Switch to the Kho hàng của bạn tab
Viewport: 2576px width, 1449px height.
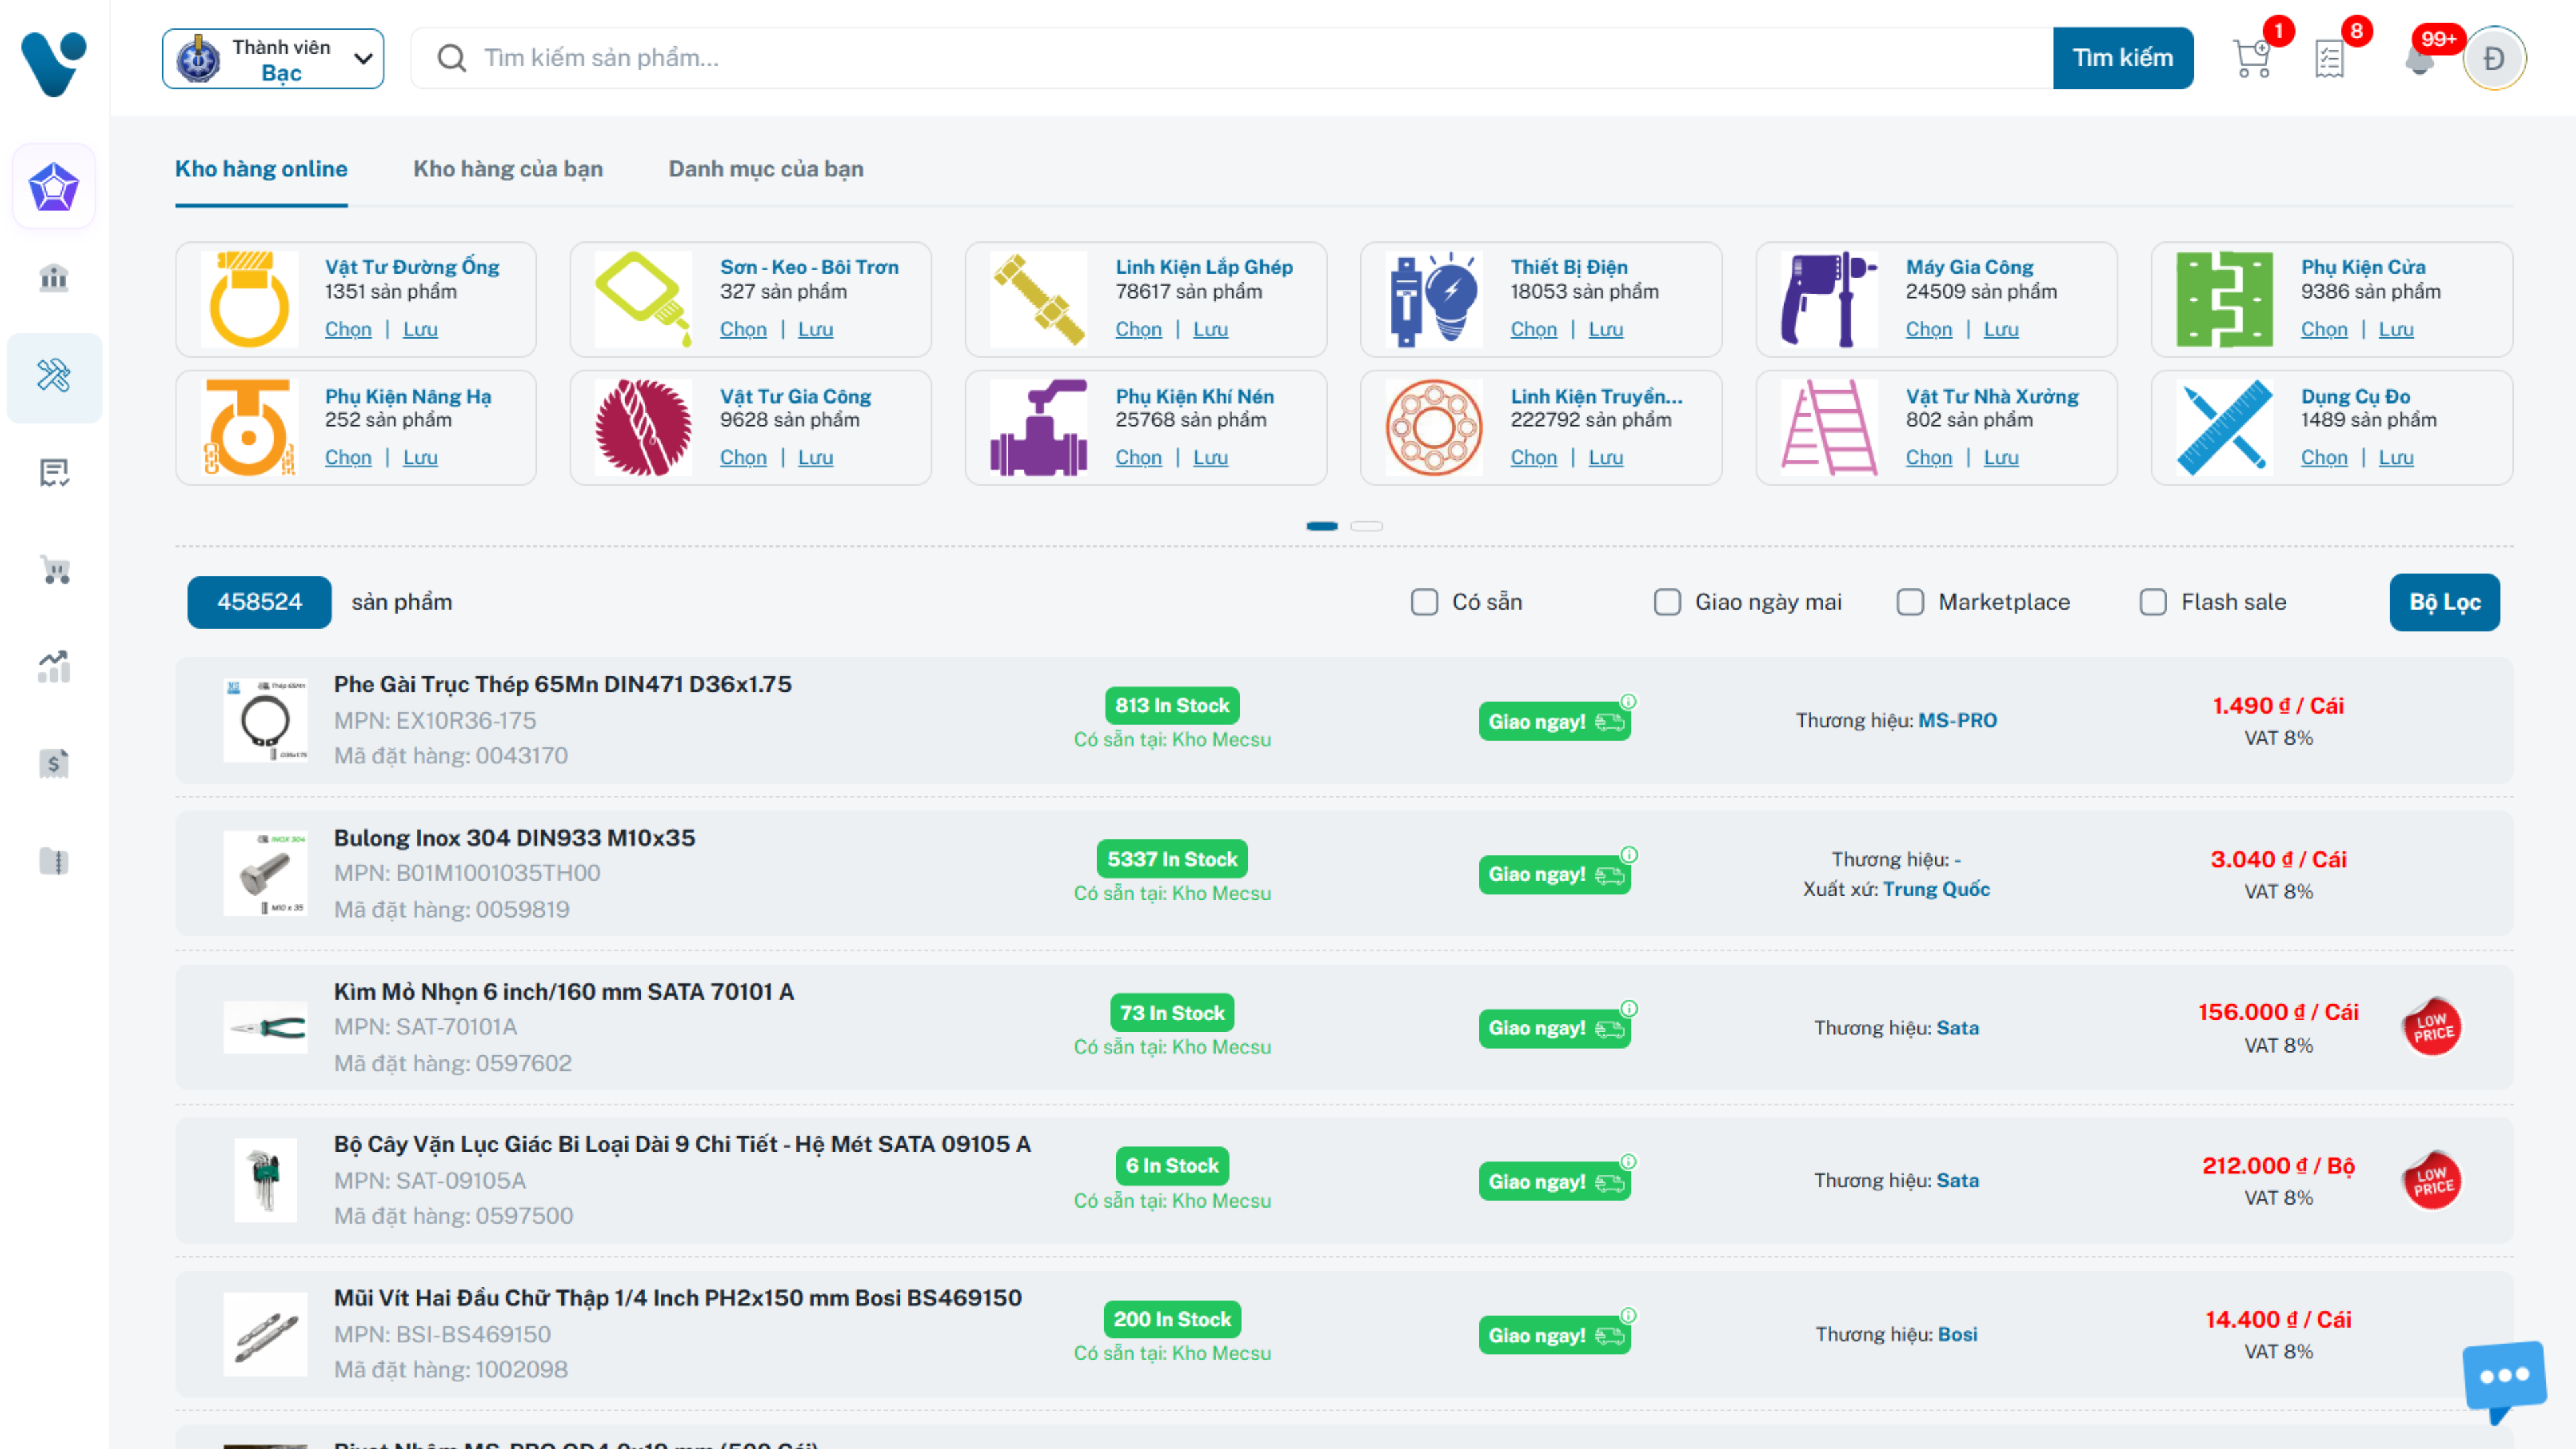[508, 169]
